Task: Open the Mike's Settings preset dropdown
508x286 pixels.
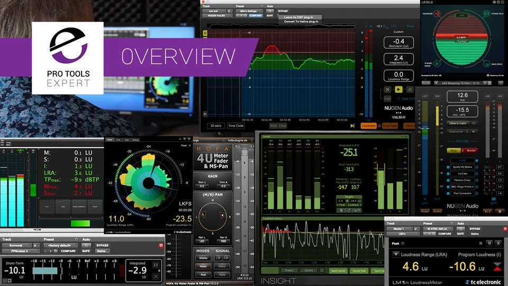Action: click(250, 11)
